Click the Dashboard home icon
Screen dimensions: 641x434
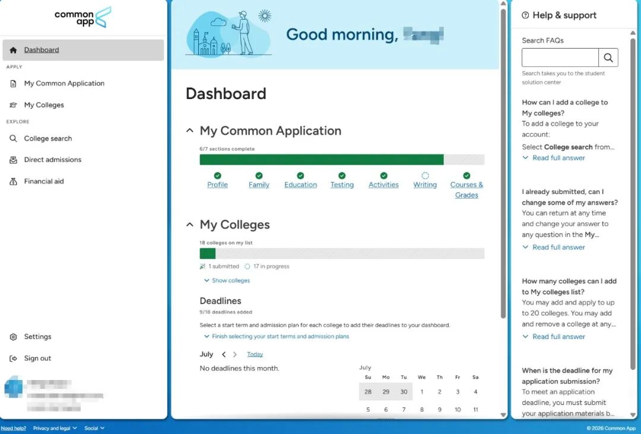(13, 50)
